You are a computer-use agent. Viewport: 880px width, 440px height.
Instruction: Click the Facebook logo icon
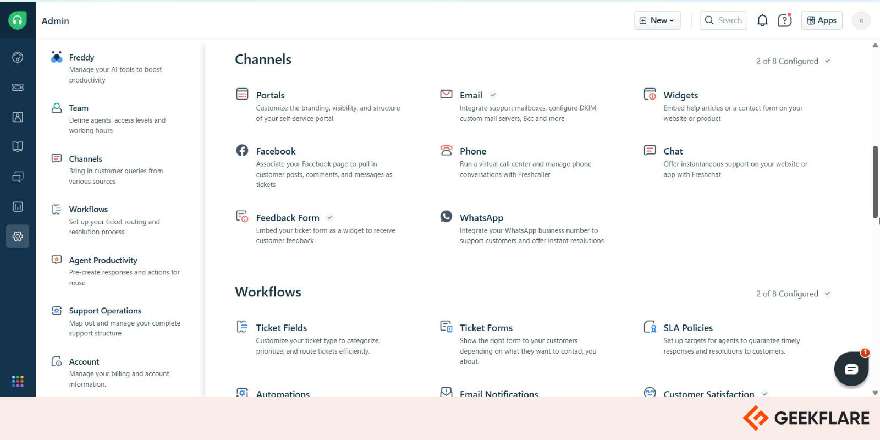coord(242,150)
